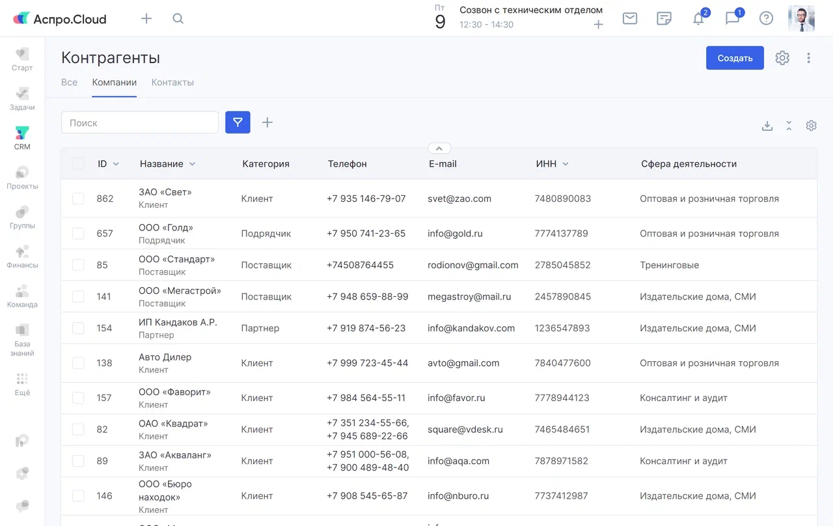Image resolution: width=833 pixels, height=526 pixels.
Task: Open the Tasks (Задачи) sidebar icon
Action: tap(22, 98)
